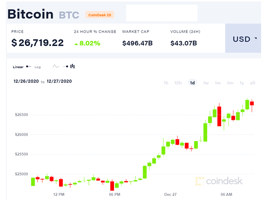Click the Log scale label
The width and height of the screenshot is (267, 205).
pyautogui.click(x=38, y=67)
